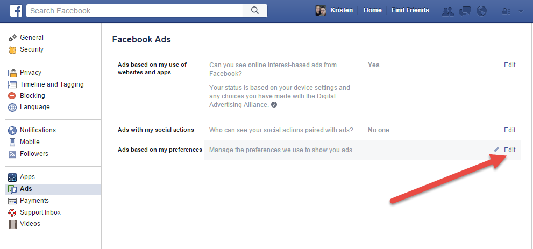Screen dimensions: 533x249
Task: Go to Home in the top bar
Action: coord(372,10)
